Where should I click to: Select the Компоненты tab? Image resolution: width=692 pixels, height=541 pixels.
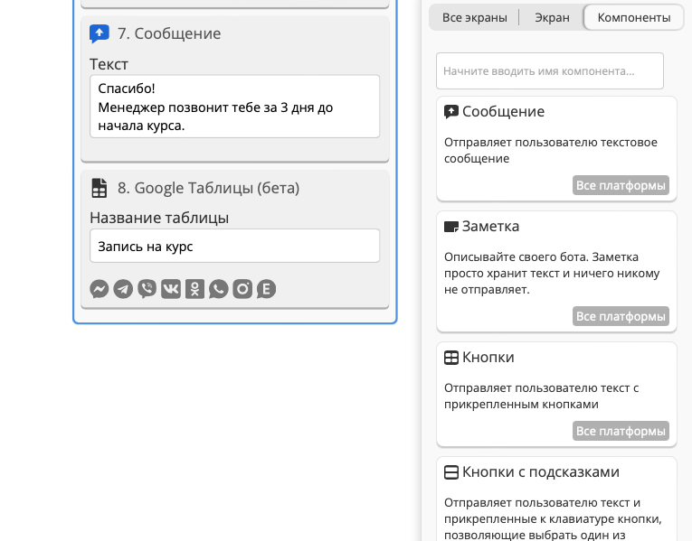click(634, 18)
